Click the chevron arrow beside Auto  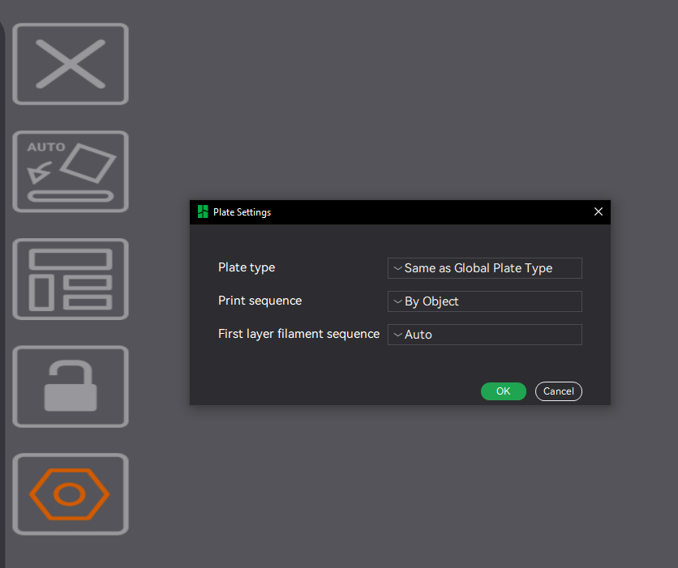397,335
